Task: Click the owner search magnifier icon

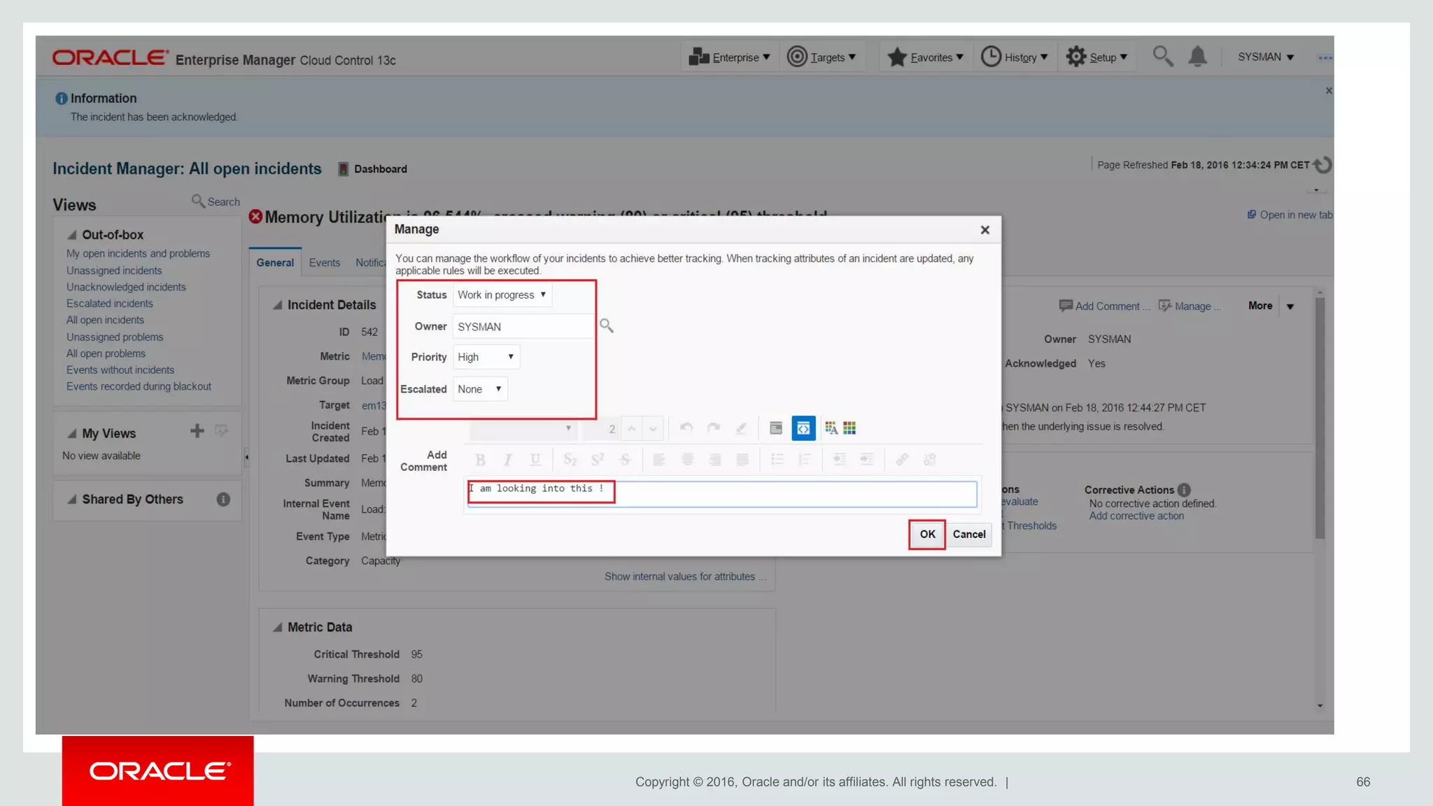Action: click(x=606, y=326)
